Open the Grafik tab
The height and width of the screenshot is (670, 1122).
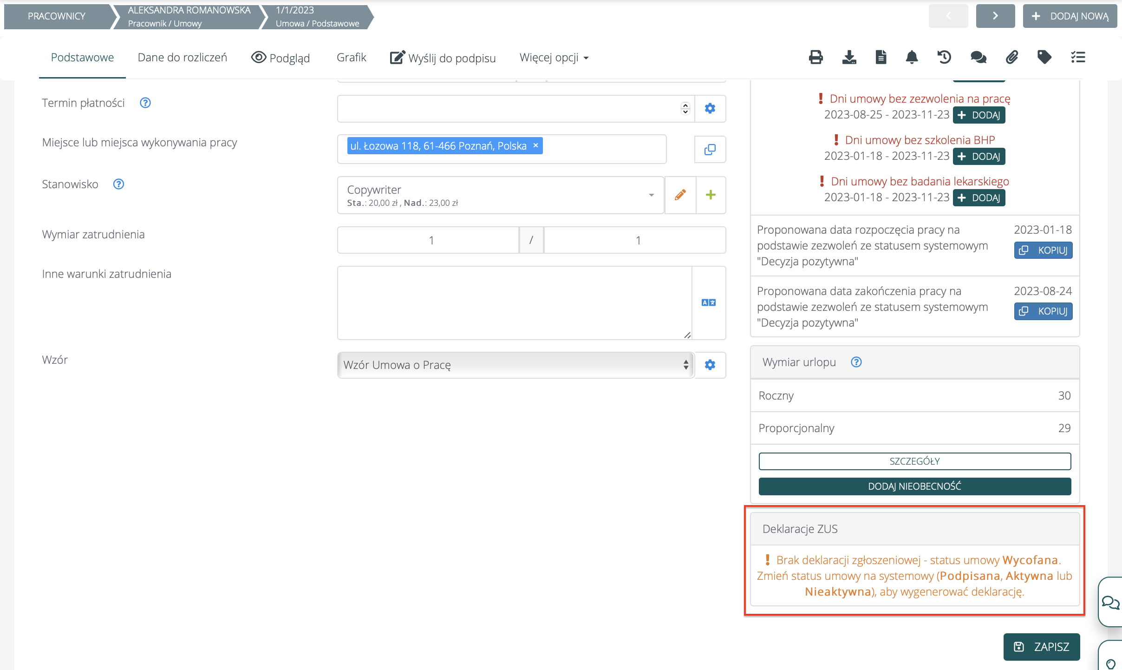351,58
